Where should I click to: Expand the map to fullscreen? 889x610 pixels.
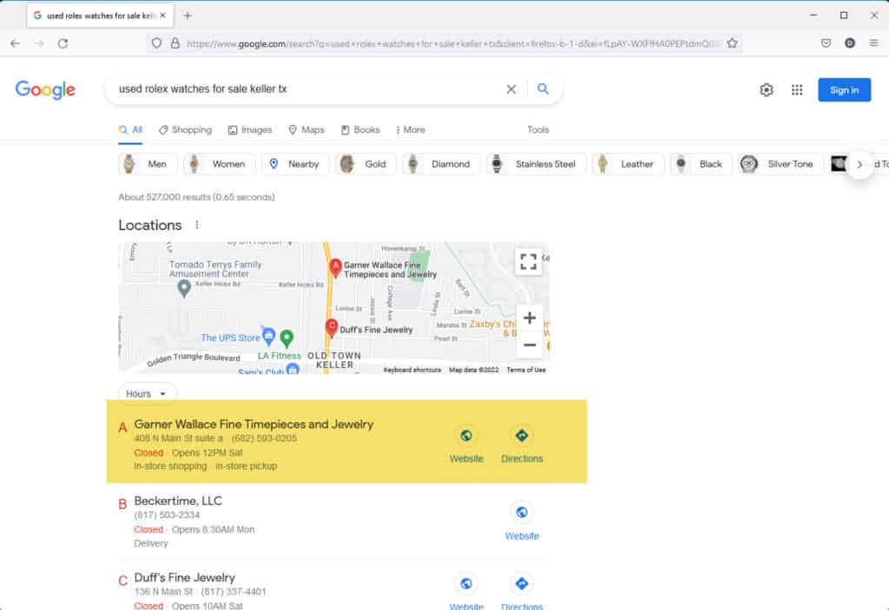click(528, 261)
